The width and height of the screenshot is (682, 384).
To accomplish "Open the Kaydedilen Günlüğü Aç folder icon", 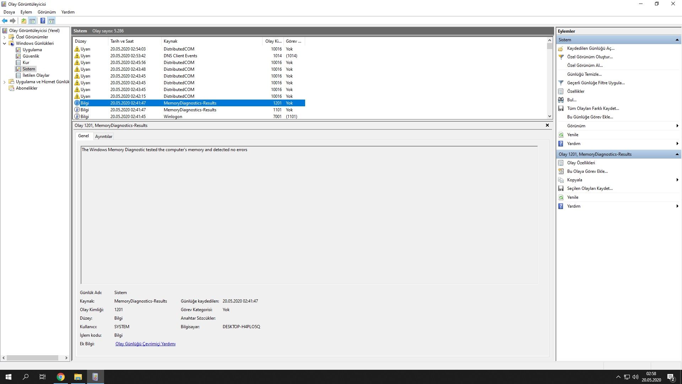I will coord(561,48).
